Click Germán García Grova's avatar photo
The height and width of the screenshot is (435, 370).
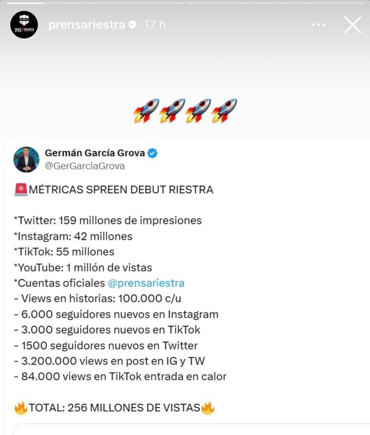(26, 159)
